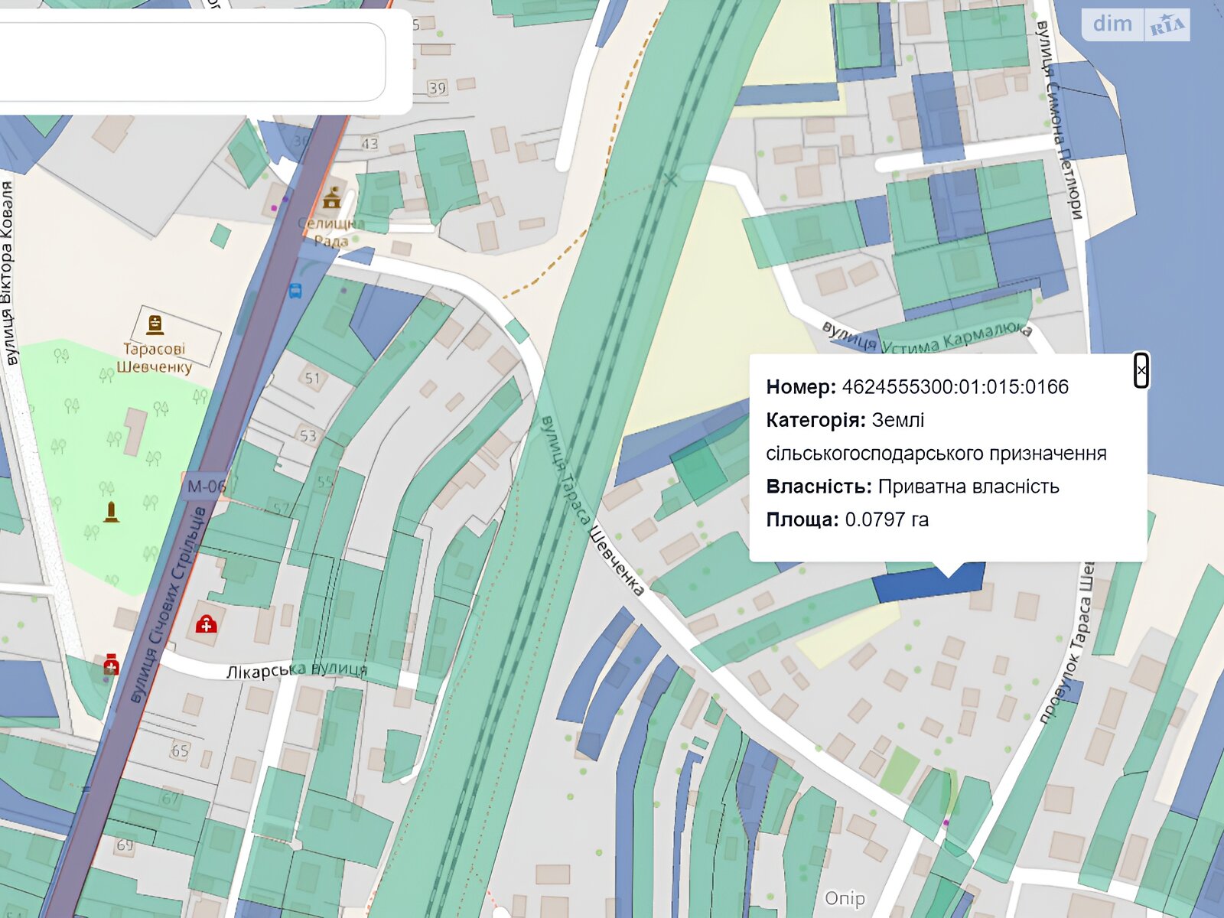Click the Опір place label
1224x918 pixels.
[845, 898]
